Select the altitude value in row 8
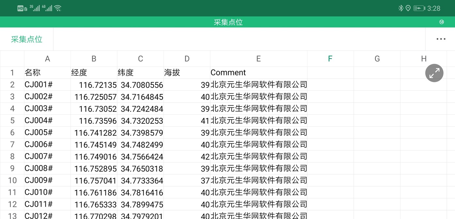Screen dimensions: 455x219 187,156
